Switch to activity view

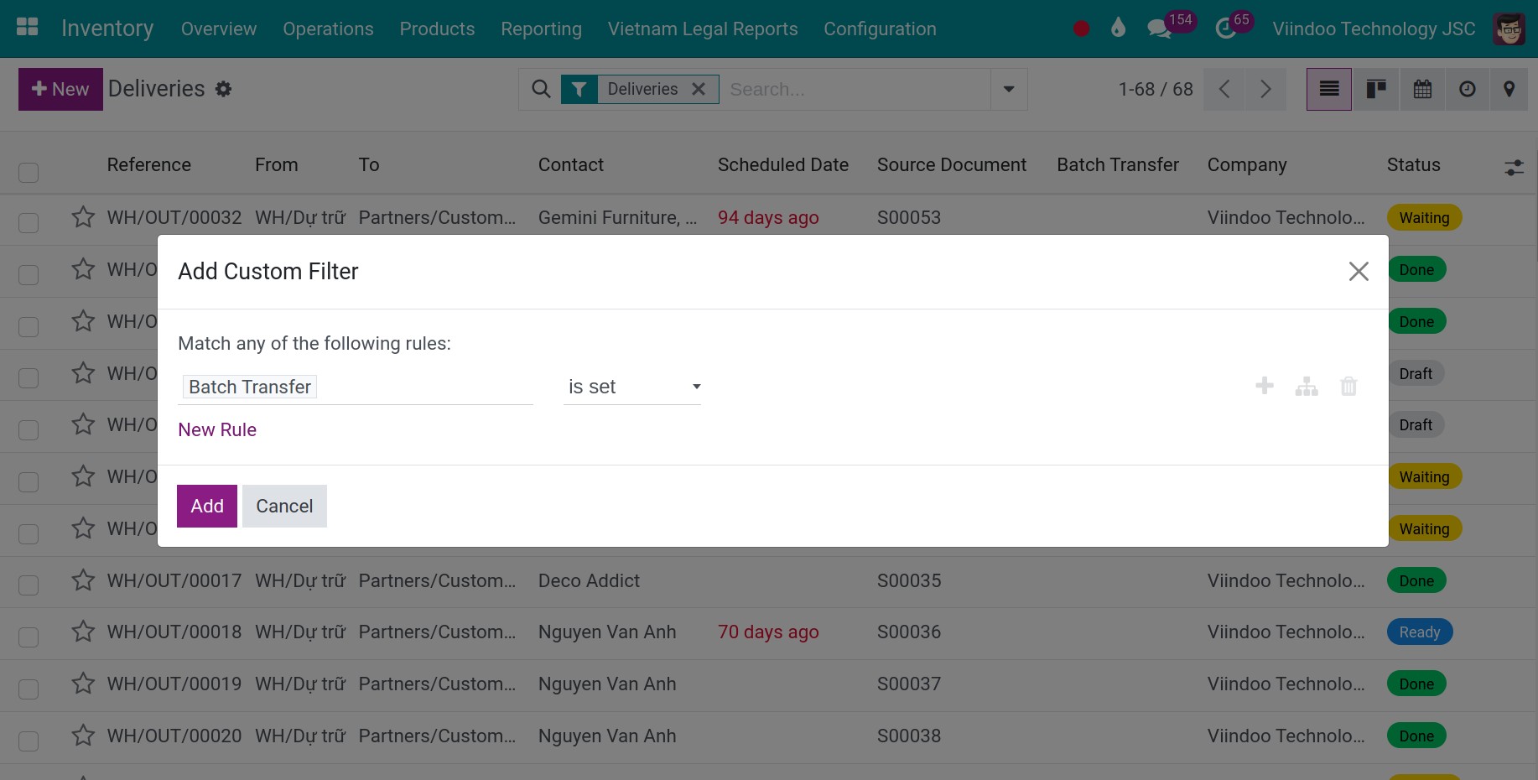1468,89
